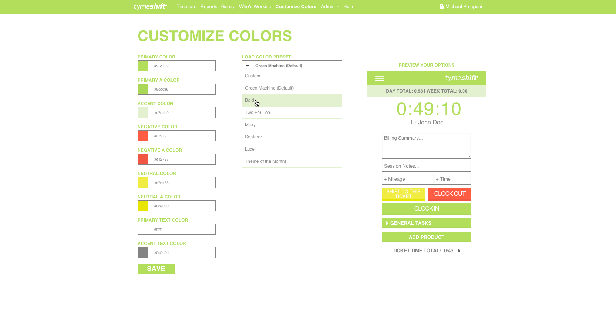Screen dimensions: 616x322
Task: Select the Green Machine (Default) preset option
Action: (x=292, y=88)
